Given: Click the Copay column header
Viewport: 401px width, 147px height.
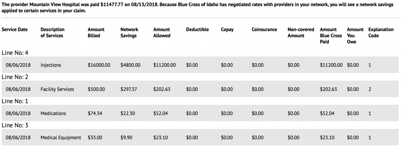Looking at the screenshot, I should pyautogui.click(x=227, y=30).
